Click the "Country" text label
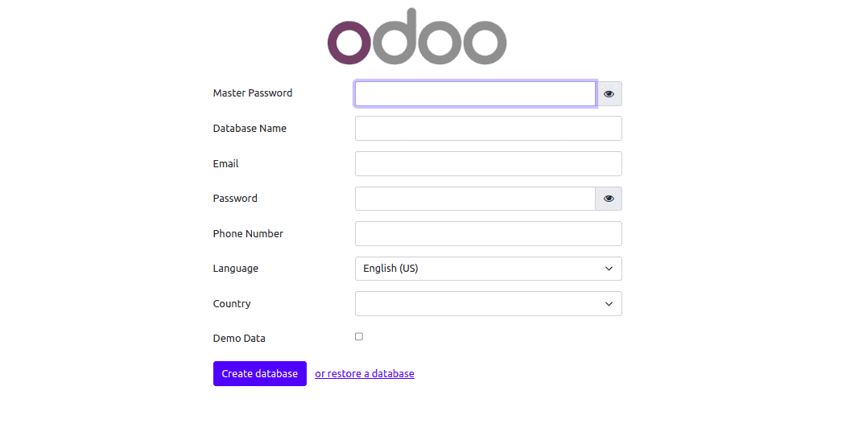Viewport: 842px width, 444px height. pyautogui.click(x=232, y=304)
